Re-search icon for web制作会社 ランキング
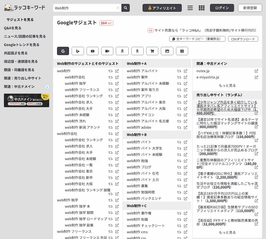This screenshot has height=239, width=266. pos(110,96)
